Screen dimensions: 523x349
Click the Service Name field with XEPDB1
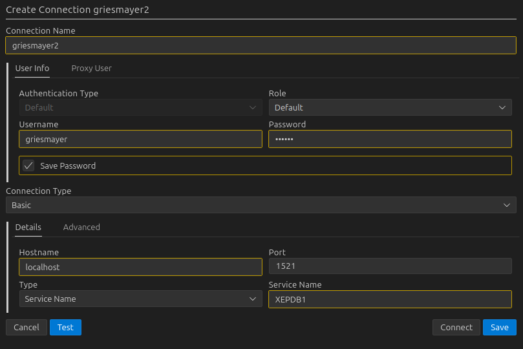click(390, 299)
